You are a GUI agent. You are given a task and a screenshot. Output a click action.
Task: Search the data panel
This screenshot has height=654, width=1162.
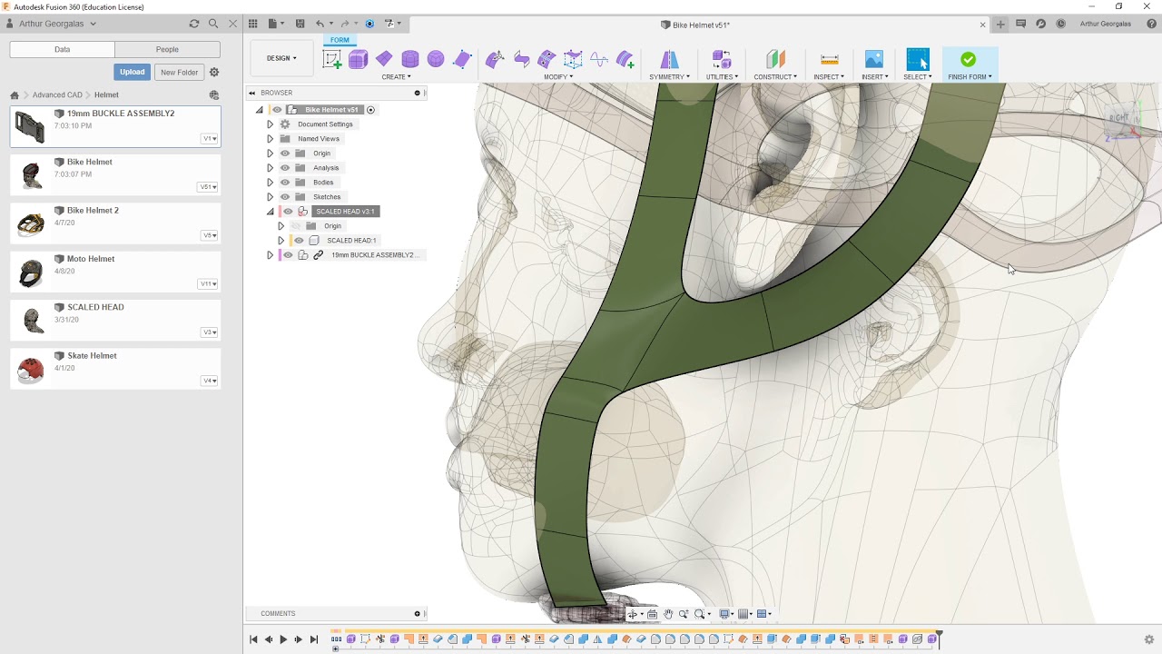213,24
